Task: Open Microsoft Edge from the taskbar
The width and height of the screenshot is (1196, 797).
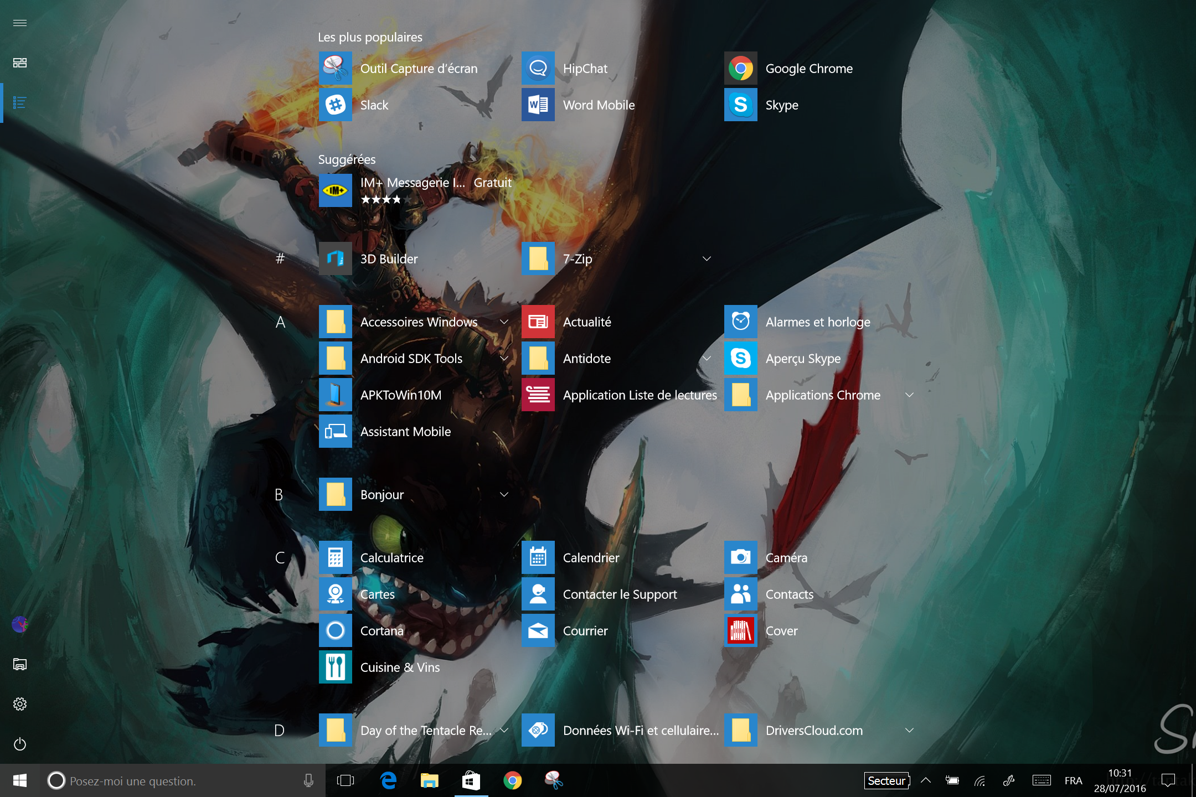Action: click(x=388, y=780)
